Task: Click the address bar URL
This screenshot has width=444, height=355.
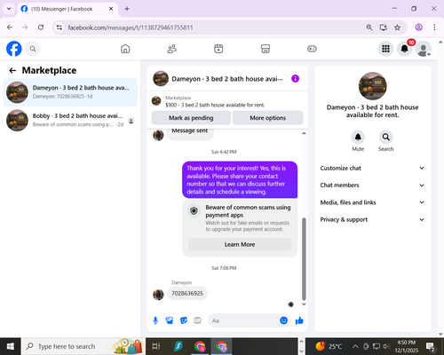Action: (131, 28)
